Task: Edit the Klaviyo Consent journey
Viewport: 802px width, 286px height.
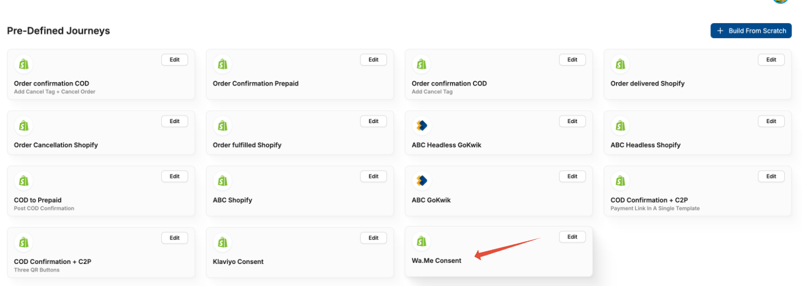Action: 374,238
